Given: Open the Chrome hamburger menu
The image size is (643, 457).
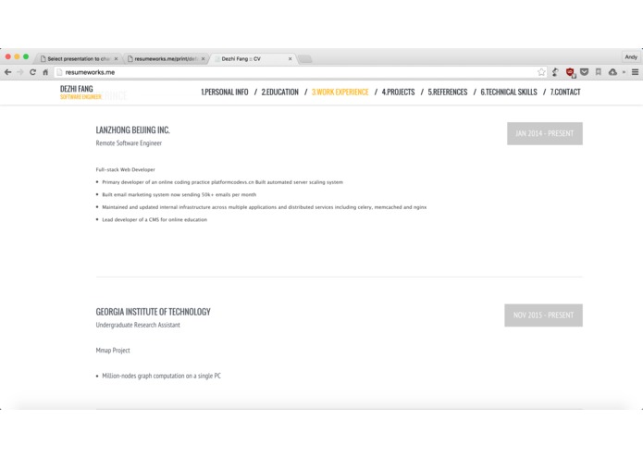Looking at the screenshot, I should [x=635, y=72].
